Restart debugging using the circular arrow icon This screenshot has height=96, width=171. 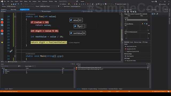77,4
